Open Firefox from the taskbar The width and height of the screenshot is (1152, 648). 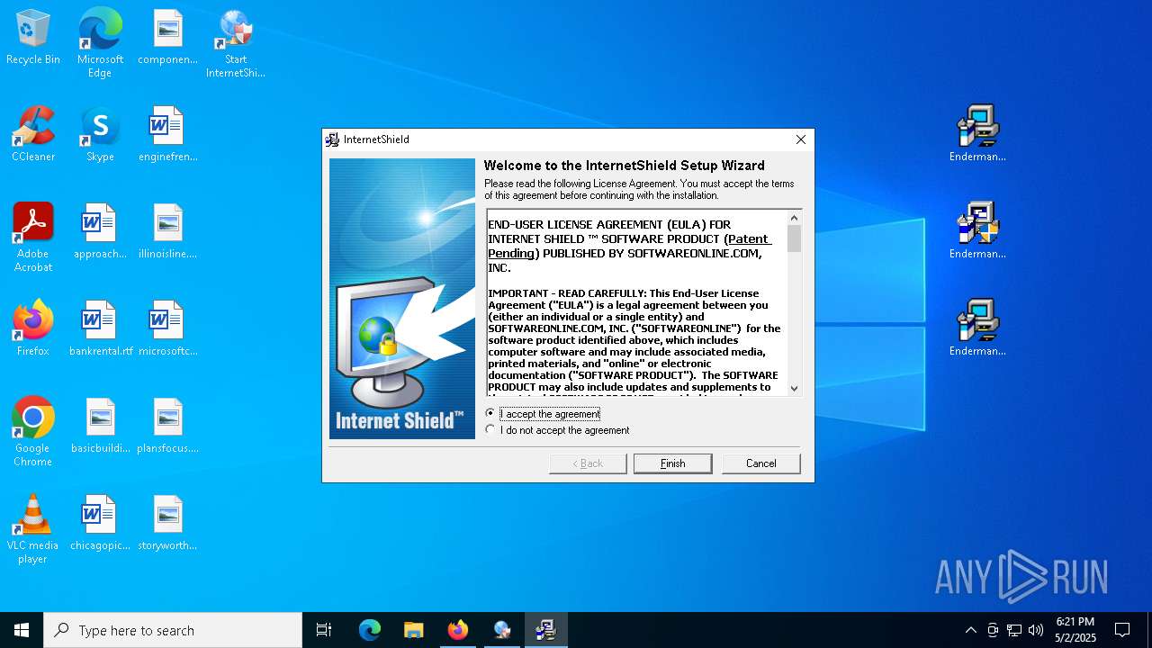pyautogui.click(x=457, y=630)
